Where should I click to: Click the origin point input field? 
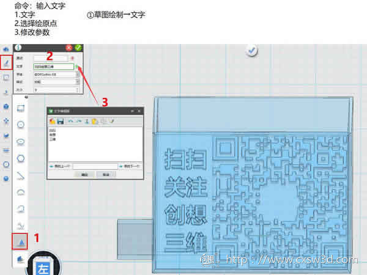click(x=51, y=58)
